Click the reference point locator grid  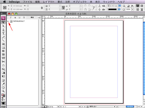pyautogui.click(x=5, y=8)
